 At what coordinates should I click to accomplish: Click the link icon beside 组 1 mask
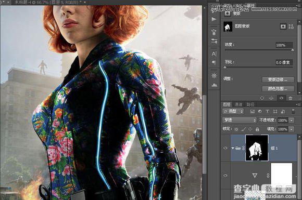243,148
